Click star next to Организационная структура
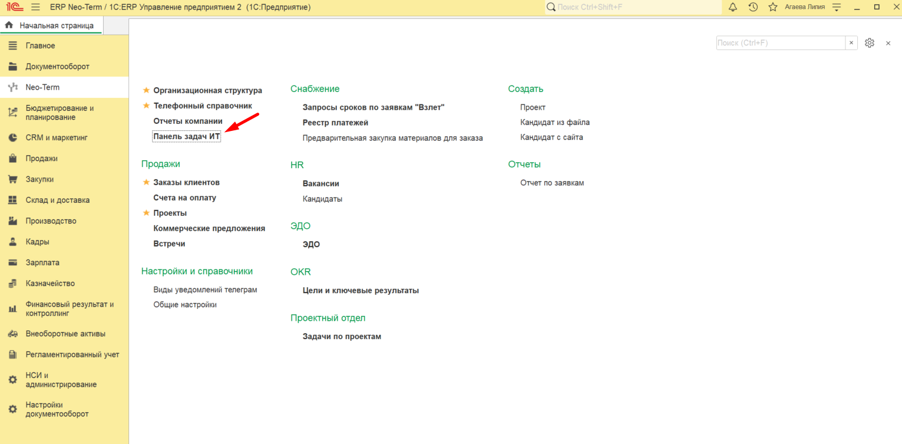Image resolution: width=902 pixels, height=444 pixels. click(146, 90)
